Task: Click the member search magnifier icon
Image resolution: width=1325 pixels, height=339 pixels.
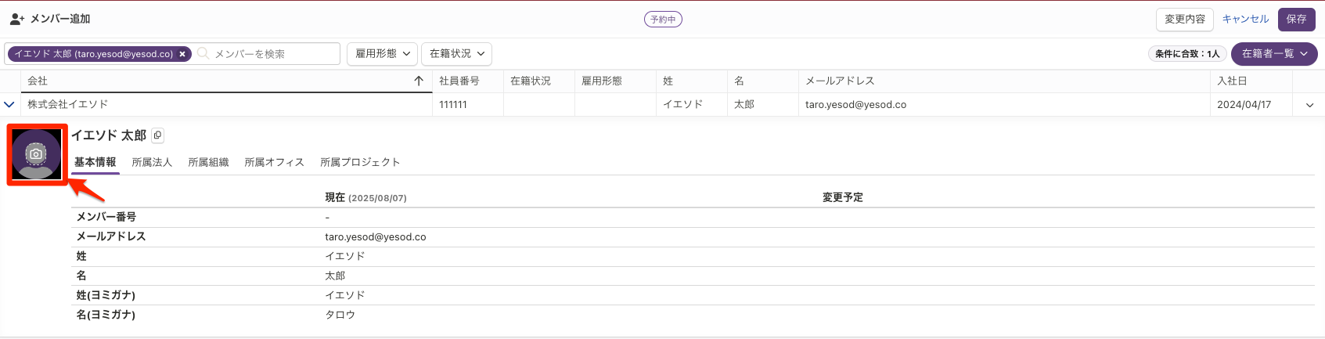Action: tap(203, 53)
